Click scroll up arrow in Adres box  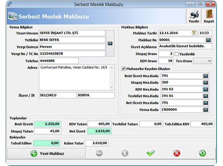point(111,68)
